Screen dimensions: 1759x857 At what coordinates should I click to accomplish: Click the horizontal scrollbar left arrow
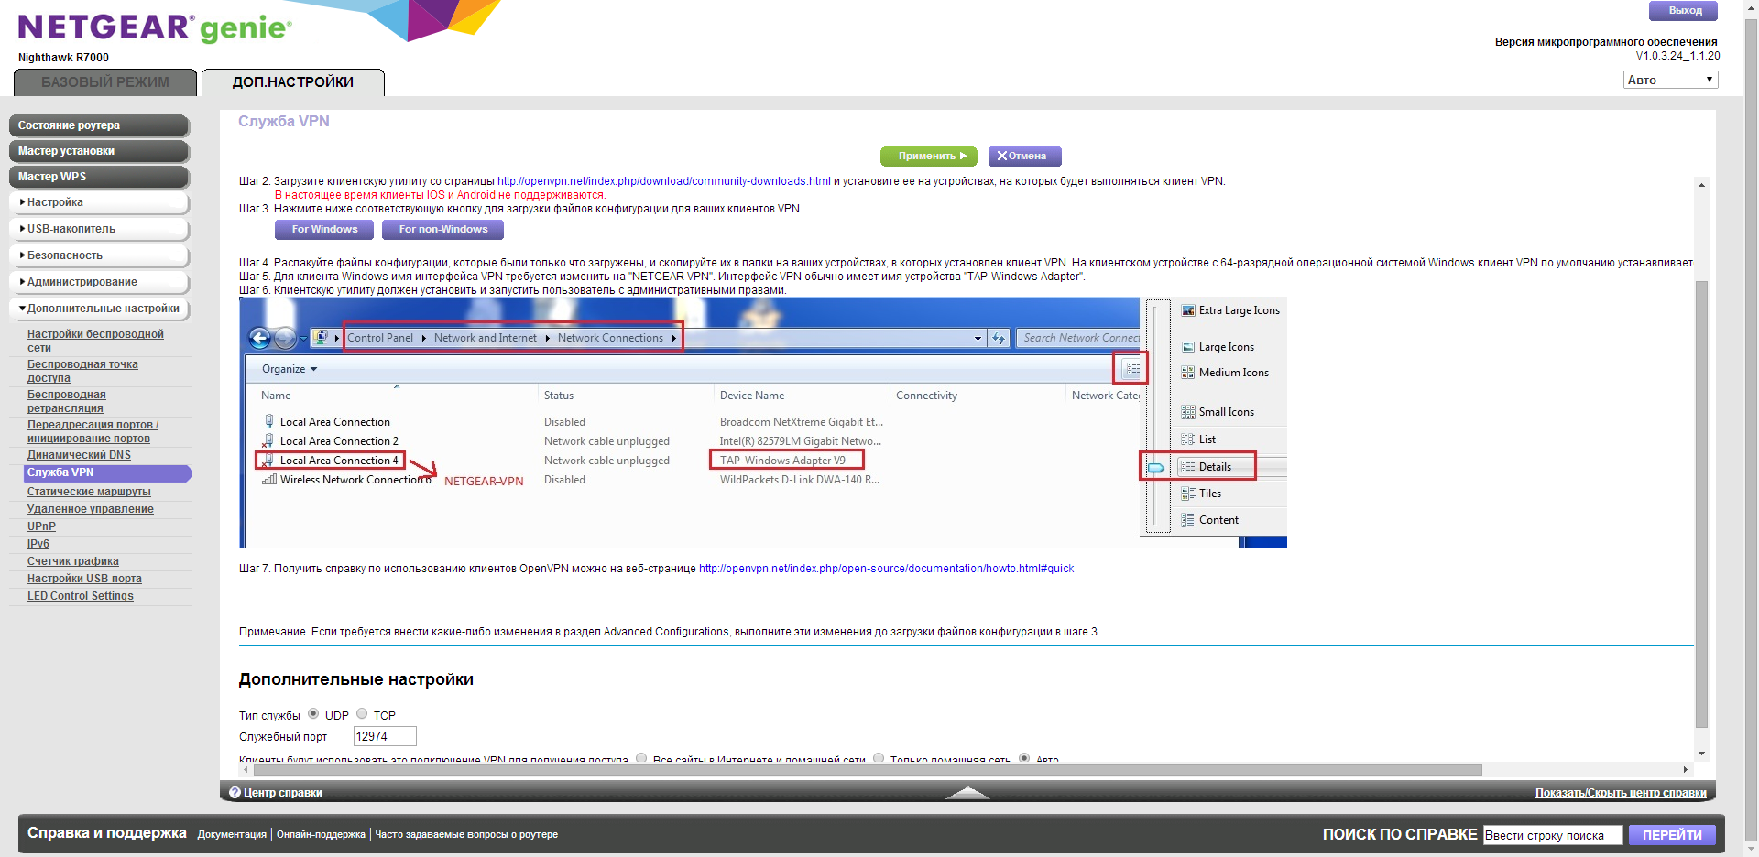point(246,770)
